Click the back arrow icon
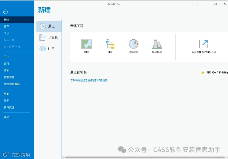 tap(6, 12)
